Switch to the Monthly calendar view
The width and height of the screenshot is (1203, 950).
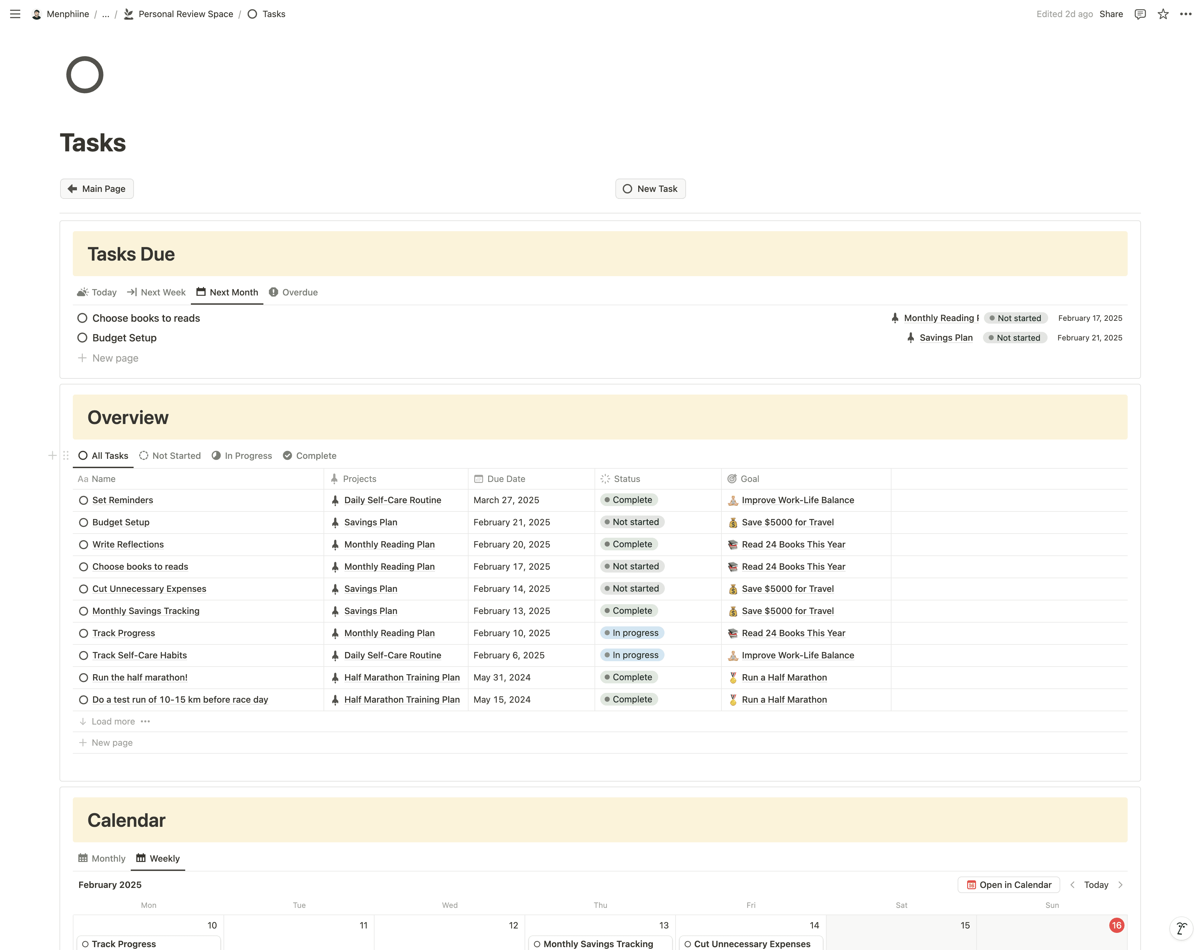pos(102,858)
